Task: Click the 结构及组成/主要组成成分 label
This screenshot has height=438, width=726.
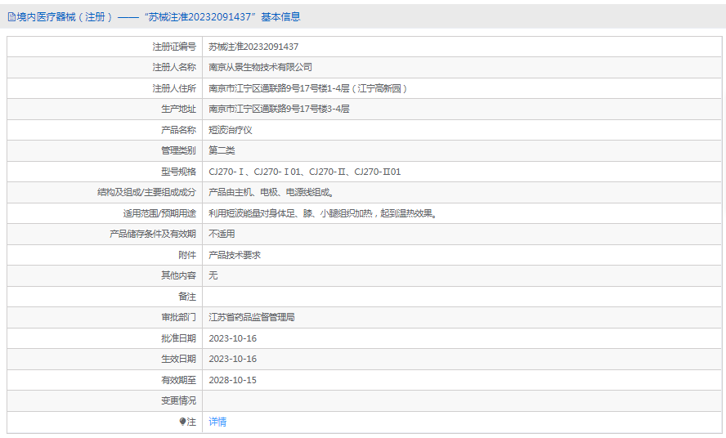Action: (x=147, y=192)
